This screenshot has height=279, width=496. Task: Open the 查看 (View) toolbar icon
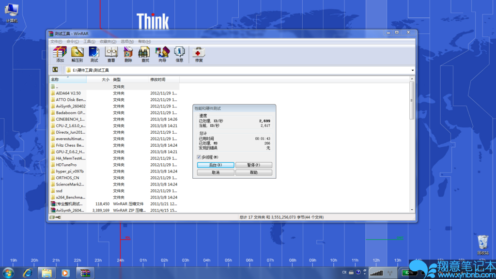111,54
